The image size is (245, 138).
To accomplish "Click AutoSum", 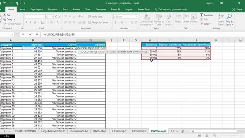I will 207,15.
